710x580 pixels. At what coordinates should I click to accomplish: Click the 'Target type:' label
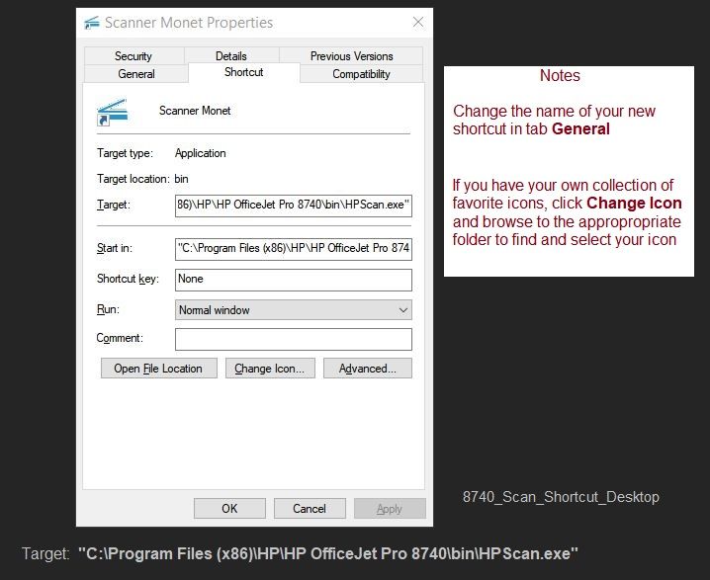pyautogui.click(x=125, y=153)
